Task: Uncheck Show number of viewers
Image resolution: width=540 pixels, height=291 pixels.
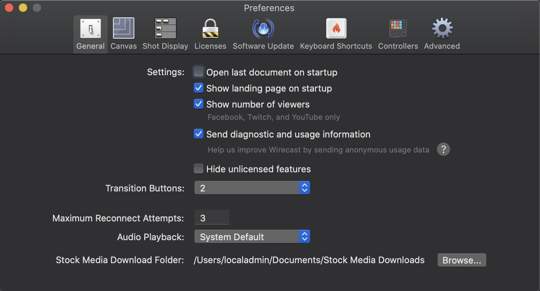Action: tap(199, 104)
